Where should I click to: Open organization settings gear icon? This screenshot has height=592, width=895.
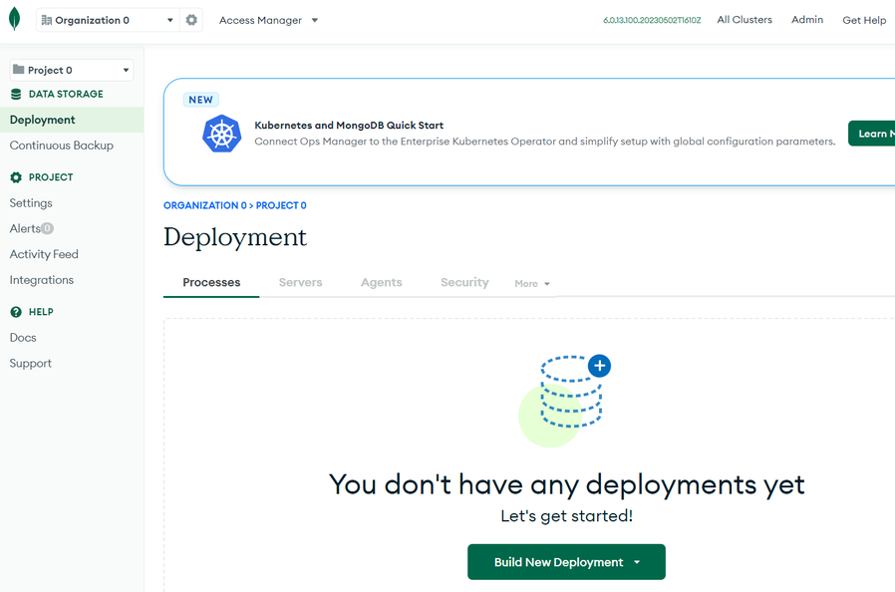(x=191, y=20)
